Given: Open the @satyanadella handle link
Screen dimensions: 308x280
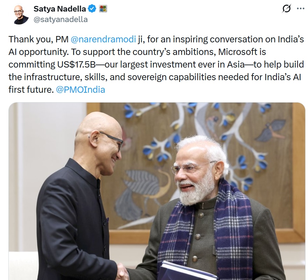Looking at the screenshot, I should (60, 20).
